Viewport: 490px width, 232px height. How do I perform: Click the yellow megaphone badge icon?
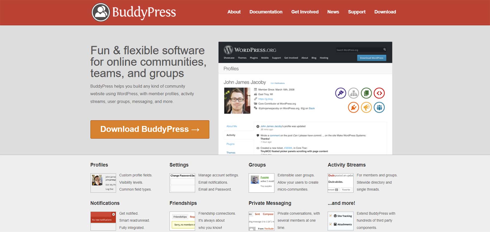pos(366,108)
